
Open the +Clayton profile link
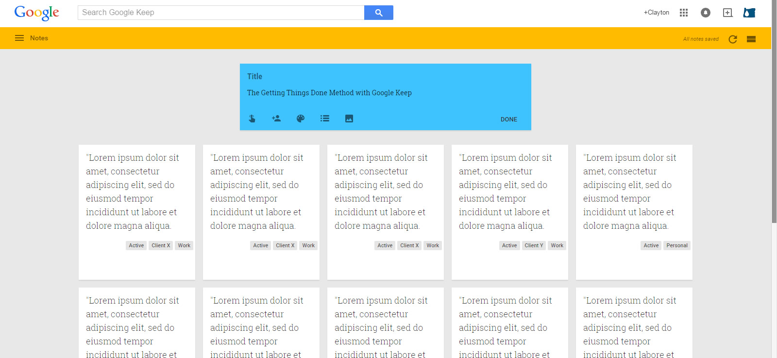tap(657, 13)
